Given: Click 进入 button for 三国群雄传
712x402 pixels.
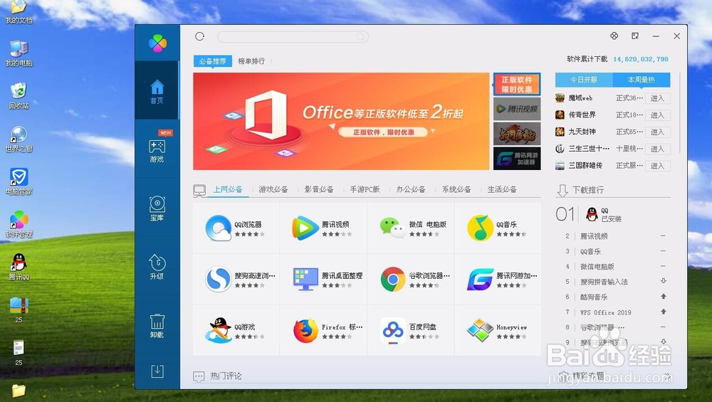Looking at the screenshot, I should (x=657, y=166).
